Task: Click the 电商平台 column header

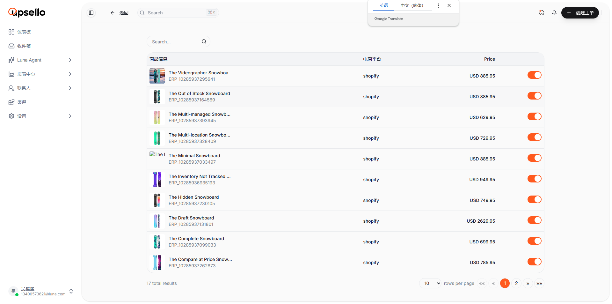Action: click(x=372, y=59)
